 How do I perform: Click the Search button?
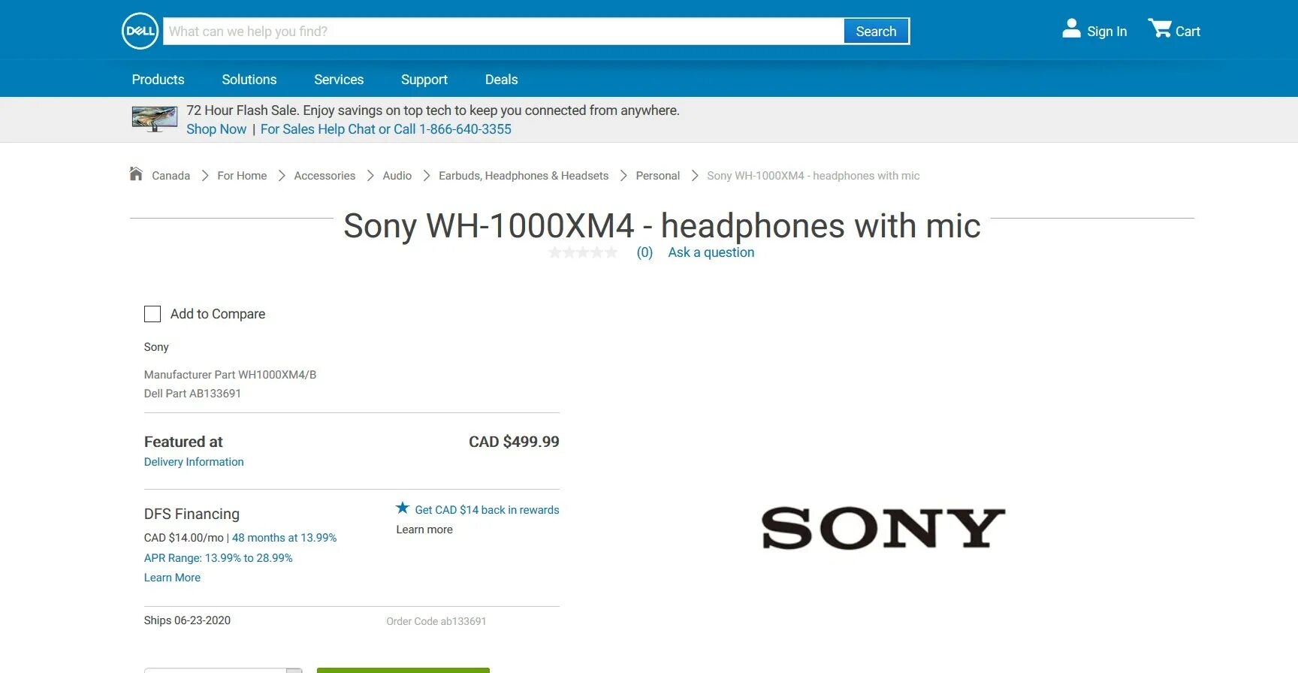coord(876,32)
